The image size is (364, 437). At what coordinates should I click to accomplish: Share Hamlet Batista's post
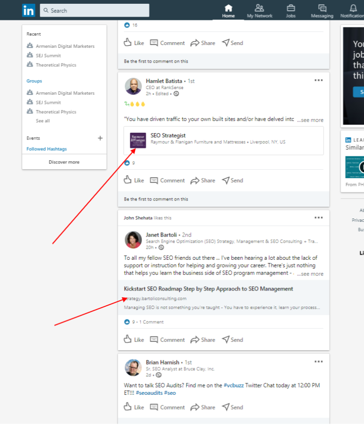(x=203, y=180)
